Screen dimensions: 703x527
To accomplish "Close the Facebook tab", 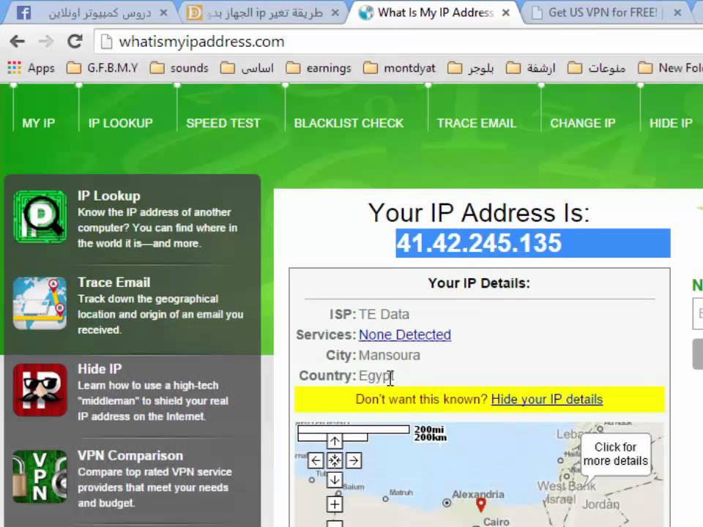I will [x=163, y=13].
